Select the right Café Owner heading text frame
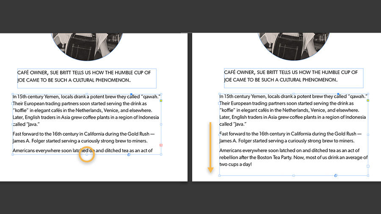The width and height of the screenshot is (381, 214). [293, 78]
